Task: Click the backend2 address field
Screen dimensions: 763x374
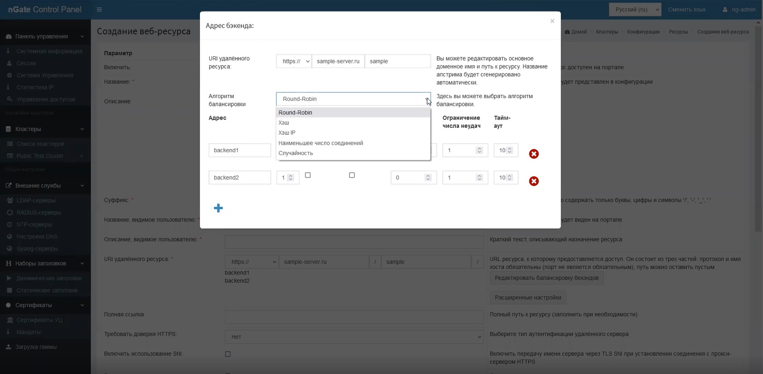Action: pos(240,178)
